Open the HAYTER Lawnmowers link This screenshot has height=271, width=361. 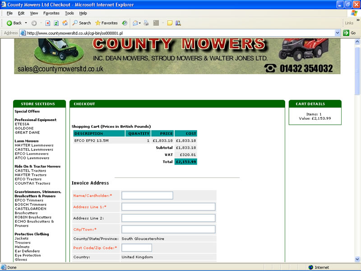click(x=34, y=145)
